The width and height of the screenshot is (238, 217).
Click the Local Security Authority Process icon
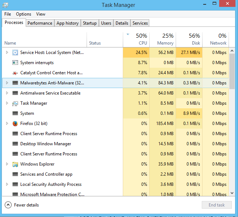tap(15, 184)
